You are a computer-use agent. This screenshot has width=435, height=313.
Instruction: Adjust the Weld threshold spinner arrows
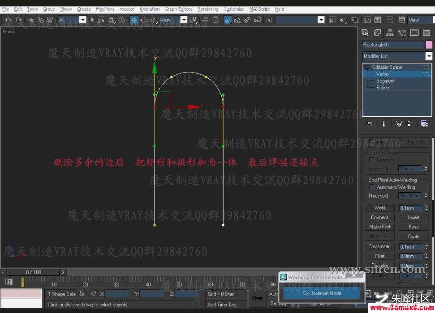pos(426,208)
